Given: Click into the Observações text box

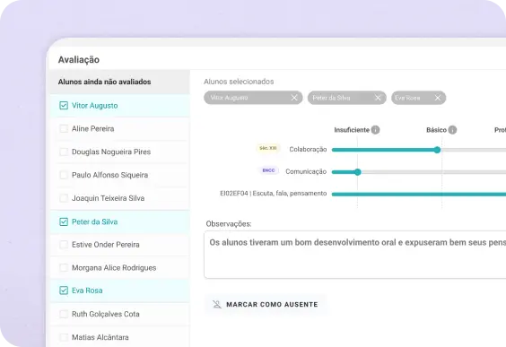Looking at the screenshot, I should [x=355, y=255].
